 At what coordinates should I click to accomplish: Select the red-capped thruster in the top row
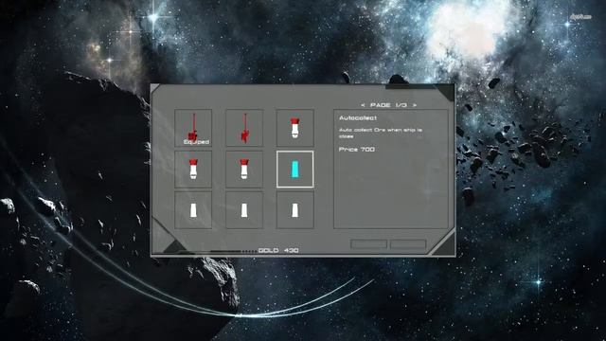click(294, 128)
